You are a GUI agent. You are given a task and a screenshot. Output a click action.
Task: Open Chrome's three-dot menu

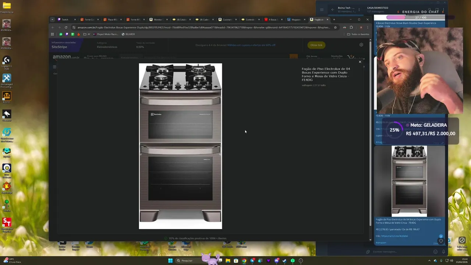tap(367, 27)
